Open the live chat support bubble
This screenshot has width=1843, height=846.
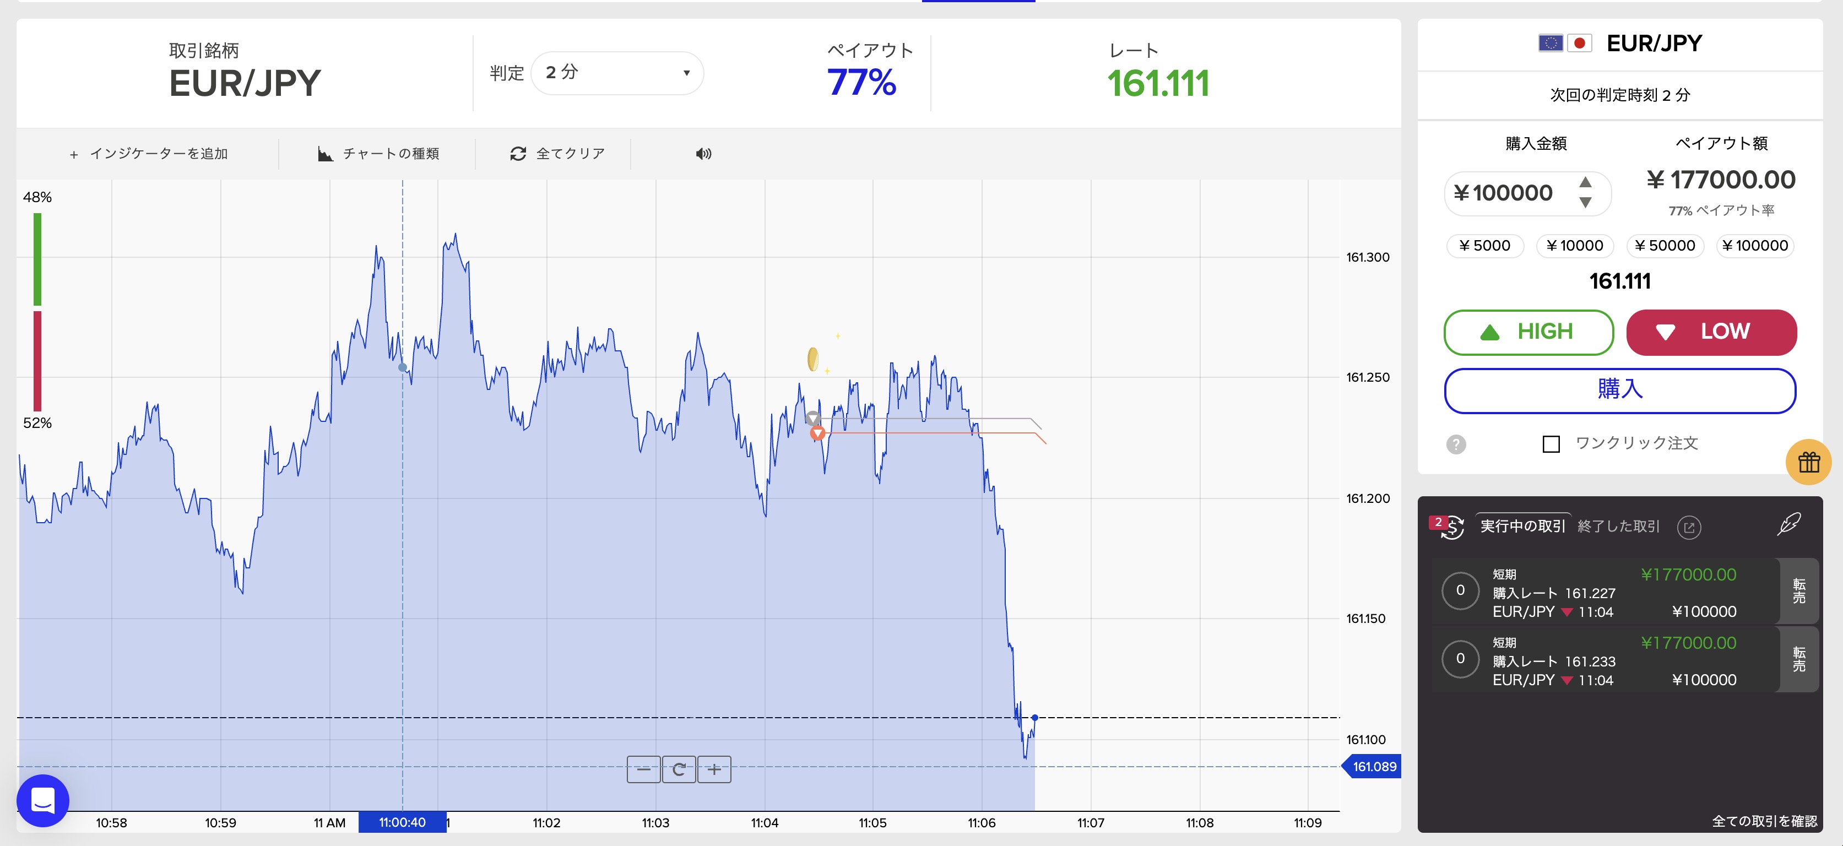[x=43, y=800]
